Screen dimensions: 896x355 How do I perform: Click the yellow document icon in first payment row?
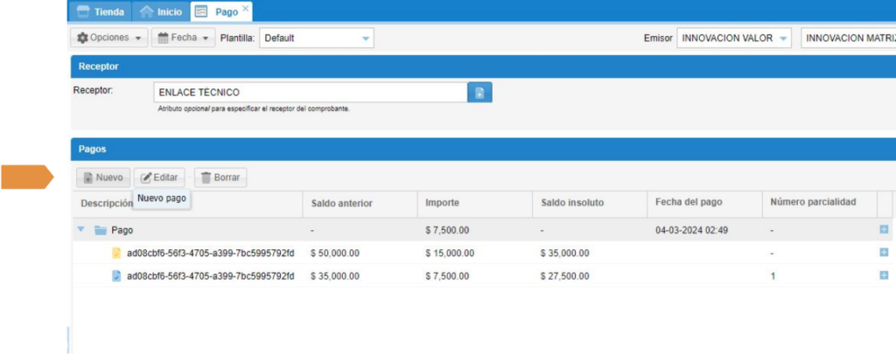point(115,253)
